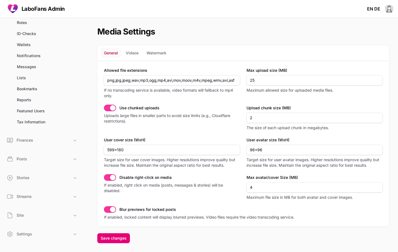The height and width of the screenshot is (252, 398).
Task: Toggle the Use chunked uploads switch
Action: (110, 108)
